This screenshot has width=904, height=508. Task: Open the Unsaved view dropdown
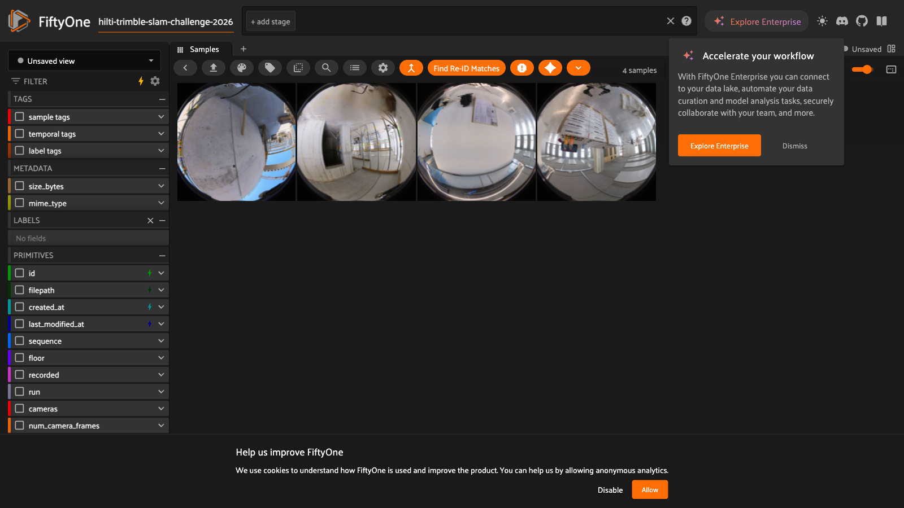85,60
